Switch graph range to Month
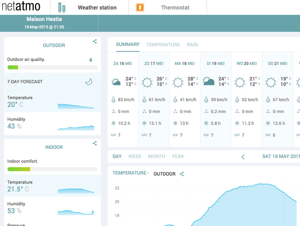The height and width of the screenshot is (226, 300). pos(156,156)
